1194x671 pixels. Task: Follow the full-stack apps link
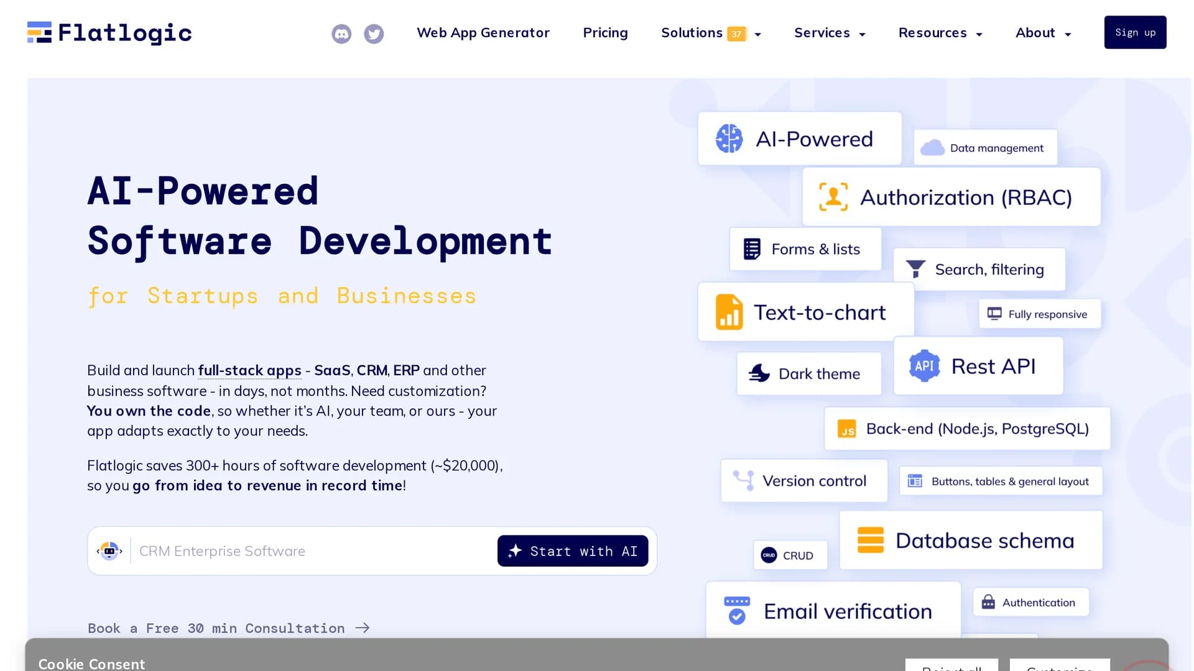(x=249, y=370)
